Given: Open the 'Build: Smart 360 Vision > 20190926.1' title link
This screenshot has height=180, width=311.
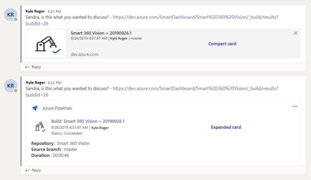Looking at the screenshot, I should coord(88,121).
